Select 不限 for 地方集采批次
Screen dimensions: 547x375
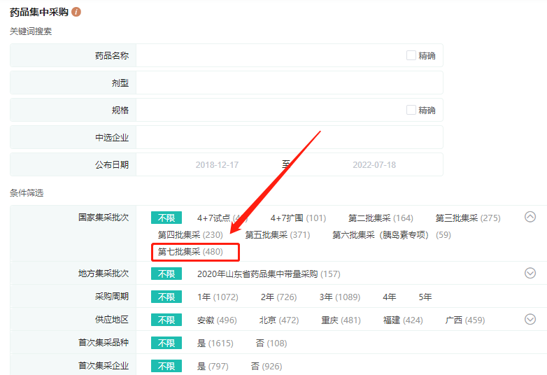[x=166, y=274]
